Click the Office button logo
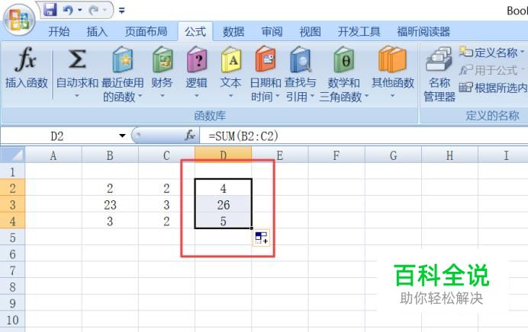Screen dimensions: 528x332 (19, 20)
